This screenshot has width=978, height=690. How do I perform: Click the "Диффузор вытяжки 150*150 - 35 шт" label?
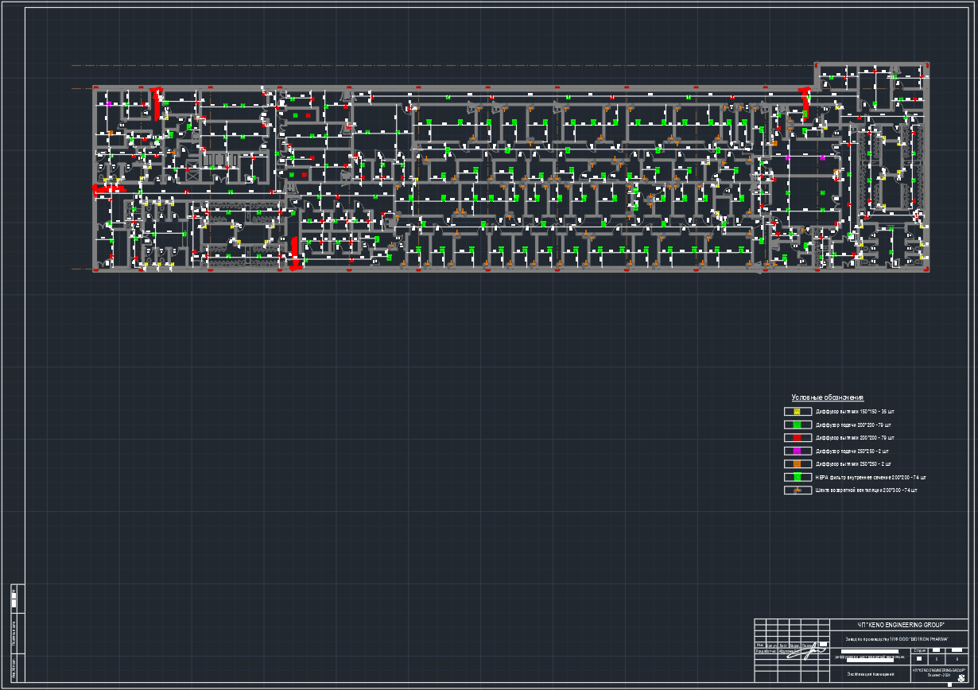855,412
